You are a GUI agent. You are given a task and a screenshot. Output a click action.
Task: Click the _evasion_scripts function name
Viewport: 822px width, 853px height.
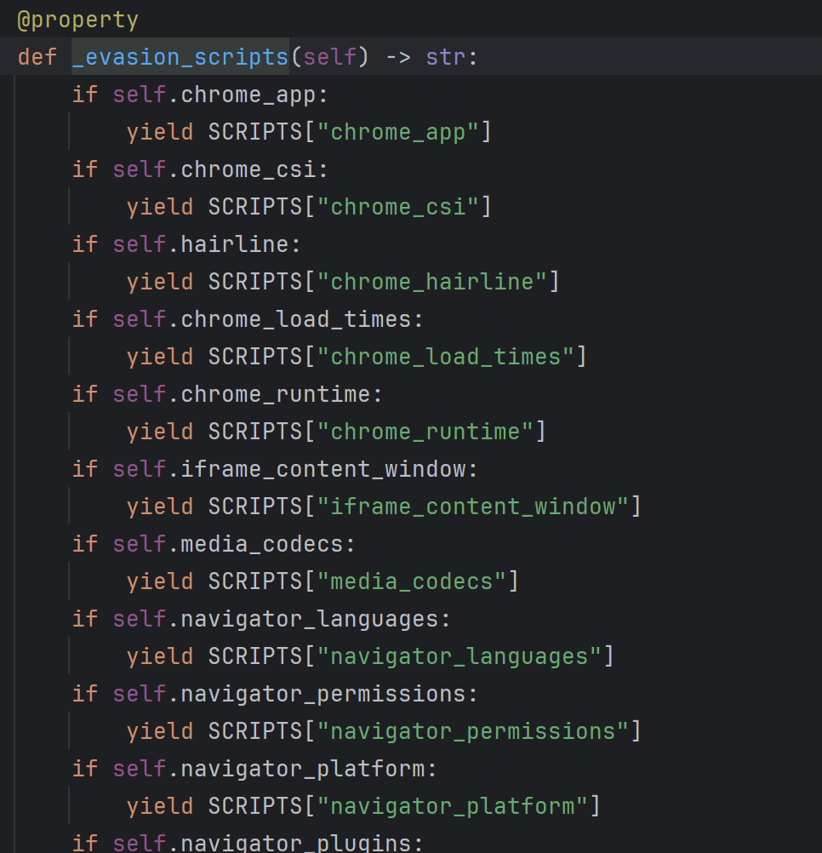coord(180,57)
